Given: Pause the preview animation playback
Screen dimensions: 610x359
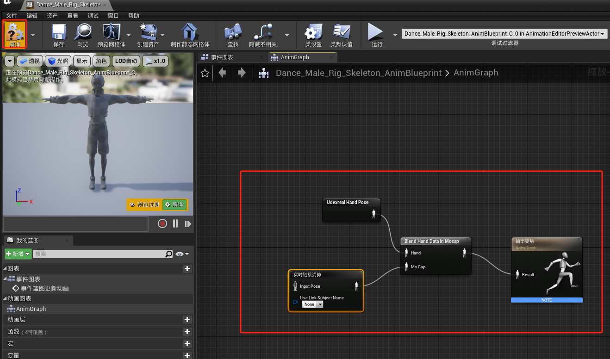Looking at the screenshot, I should [x=175, y=224].
